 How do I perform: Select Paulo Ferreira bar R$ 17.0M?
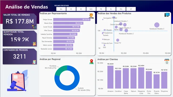point(64,38)
